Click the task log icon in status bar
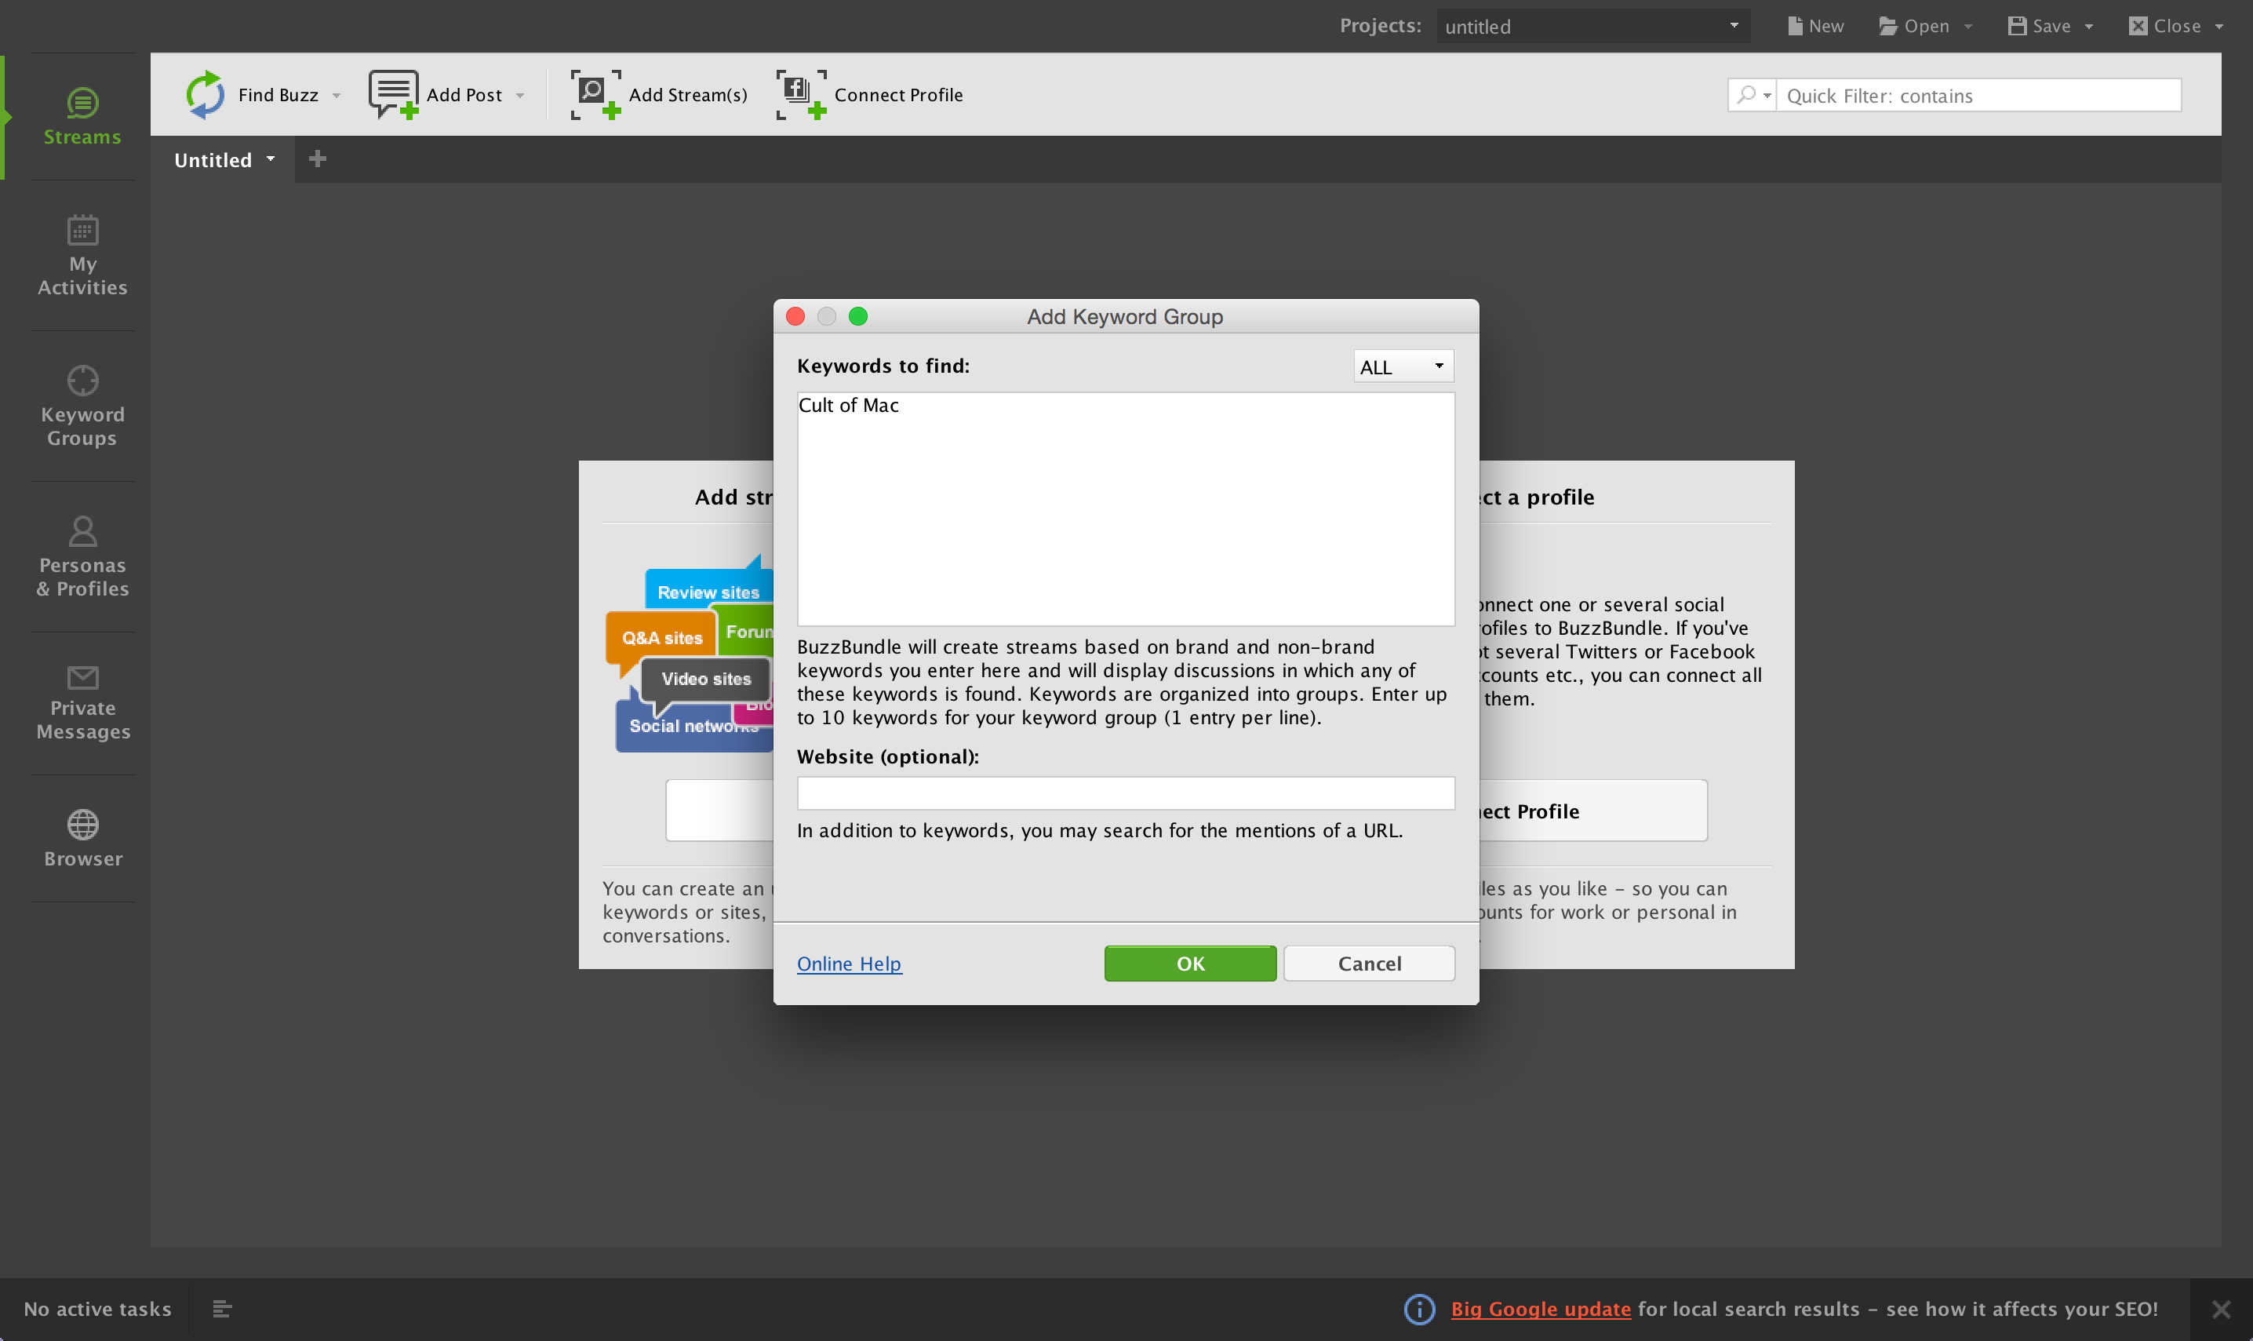2253x1341 pixels. pos(222,1309)
